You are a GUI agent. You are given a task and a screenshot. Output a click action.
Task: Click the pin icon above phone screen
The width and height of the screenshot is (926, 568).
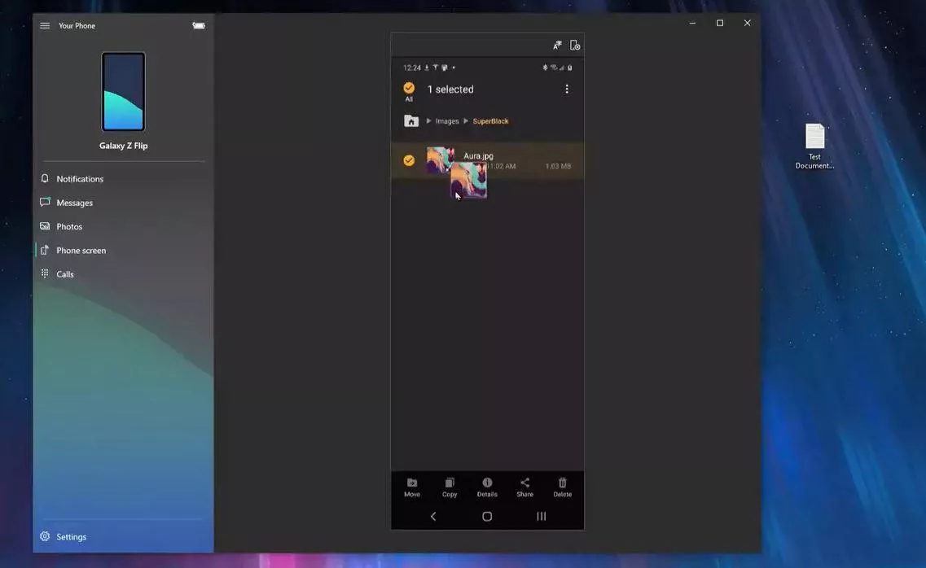(557, 46)
